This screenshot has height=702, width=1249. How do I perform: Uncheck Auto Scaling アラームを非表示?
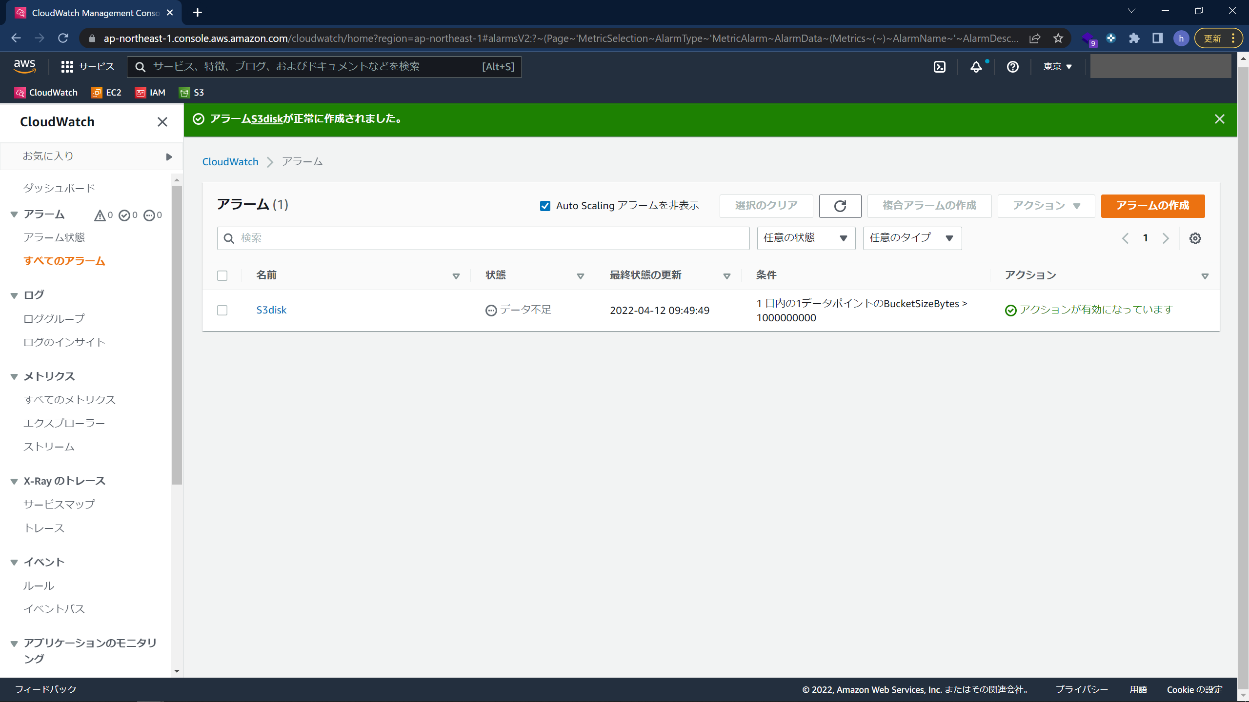545,206
